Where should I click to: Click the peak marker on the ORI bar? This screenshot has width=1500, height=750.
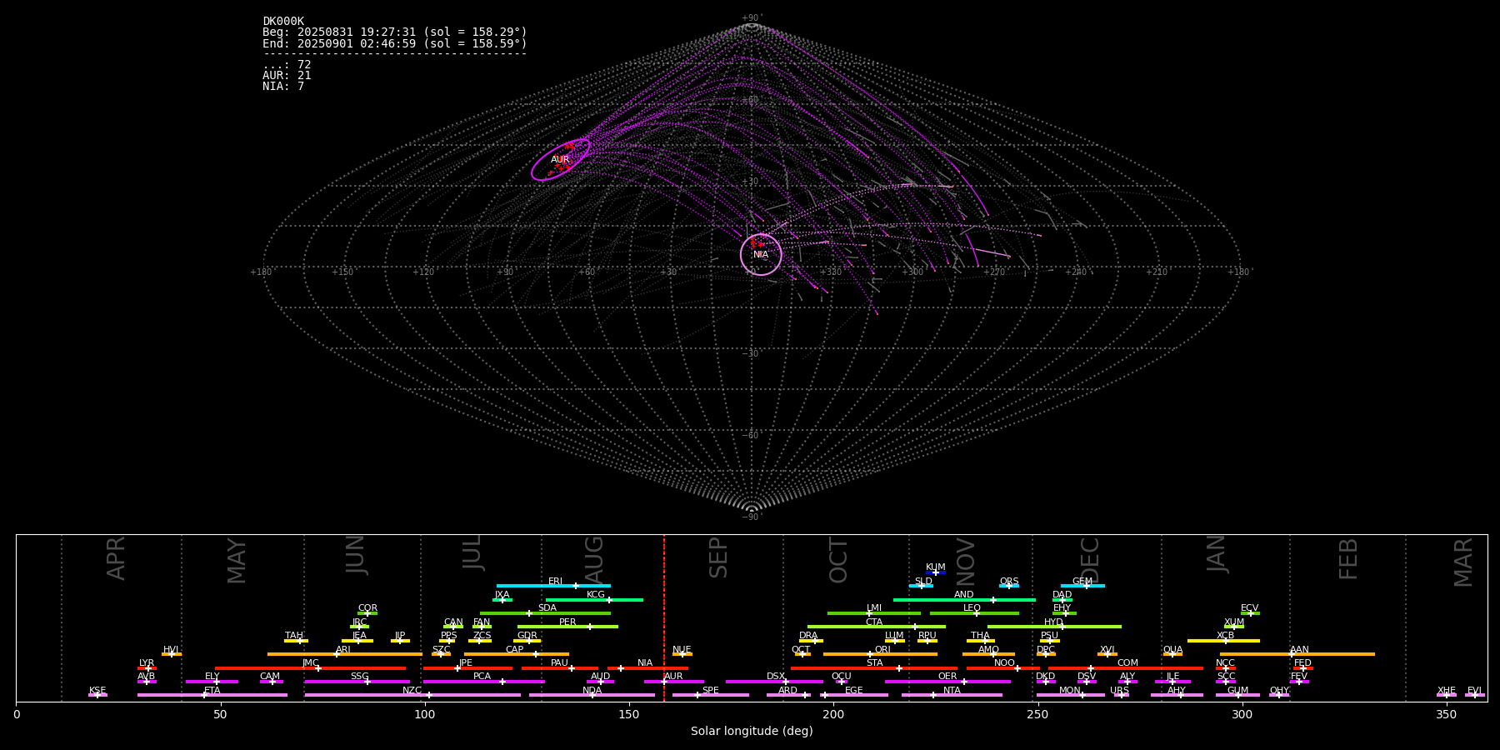click(870, 654)
